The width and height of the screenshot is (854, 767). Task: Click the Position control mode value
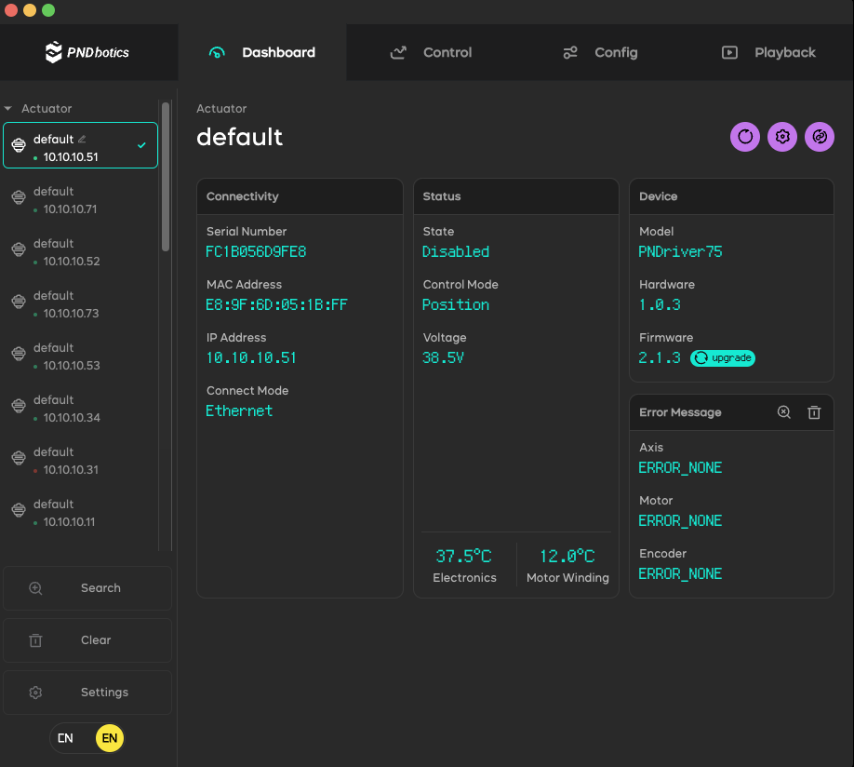point(456,304)
